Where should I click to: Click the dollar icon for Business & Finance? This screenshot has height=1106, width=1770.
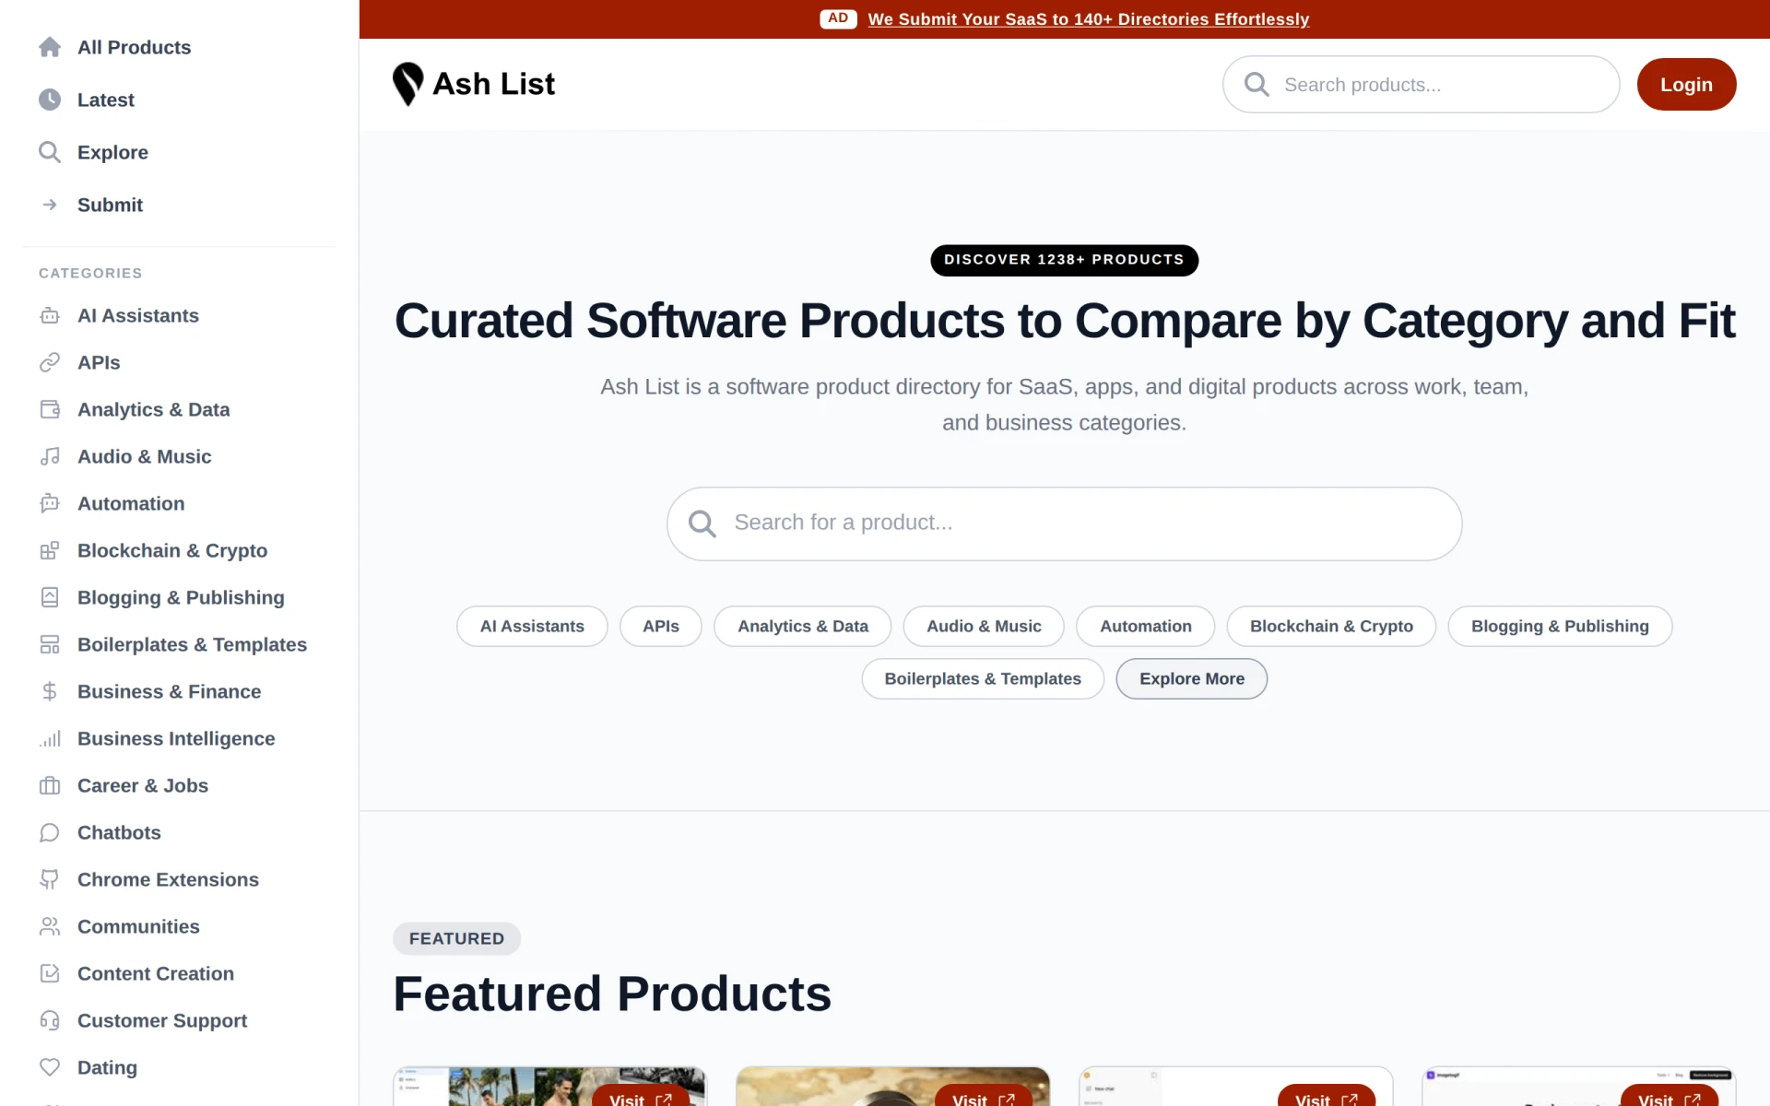pos(50,691)
